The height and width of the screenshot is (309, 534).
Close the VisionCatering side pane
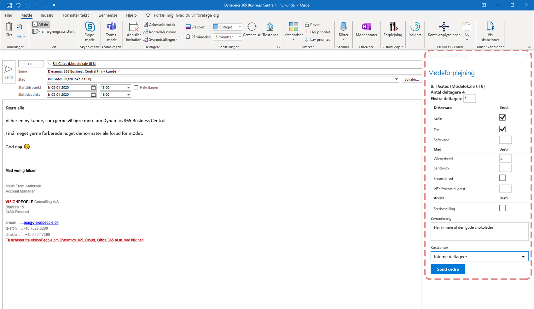pos(528,56)
